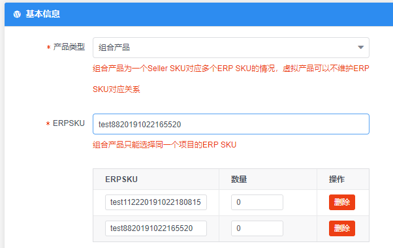The width and height of the screenshot is (393, 248).
Task: Focus the table row input test8820191022165520
Action: [156, 228]
